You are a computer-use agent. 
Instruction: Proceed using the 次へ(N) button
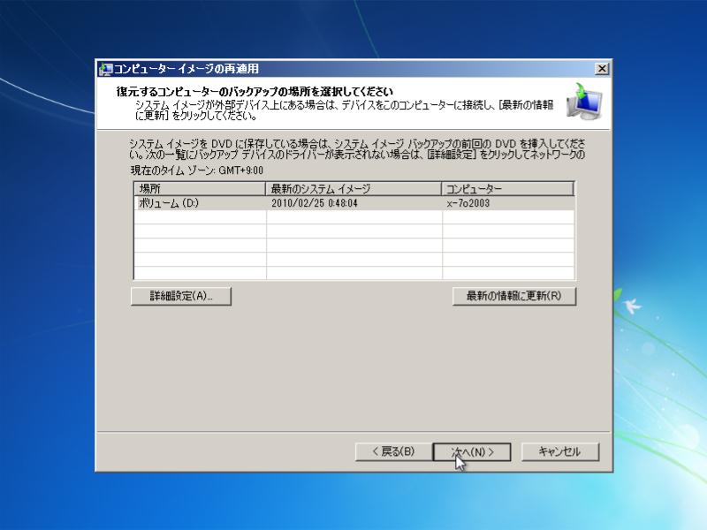(x=470, y=451)
